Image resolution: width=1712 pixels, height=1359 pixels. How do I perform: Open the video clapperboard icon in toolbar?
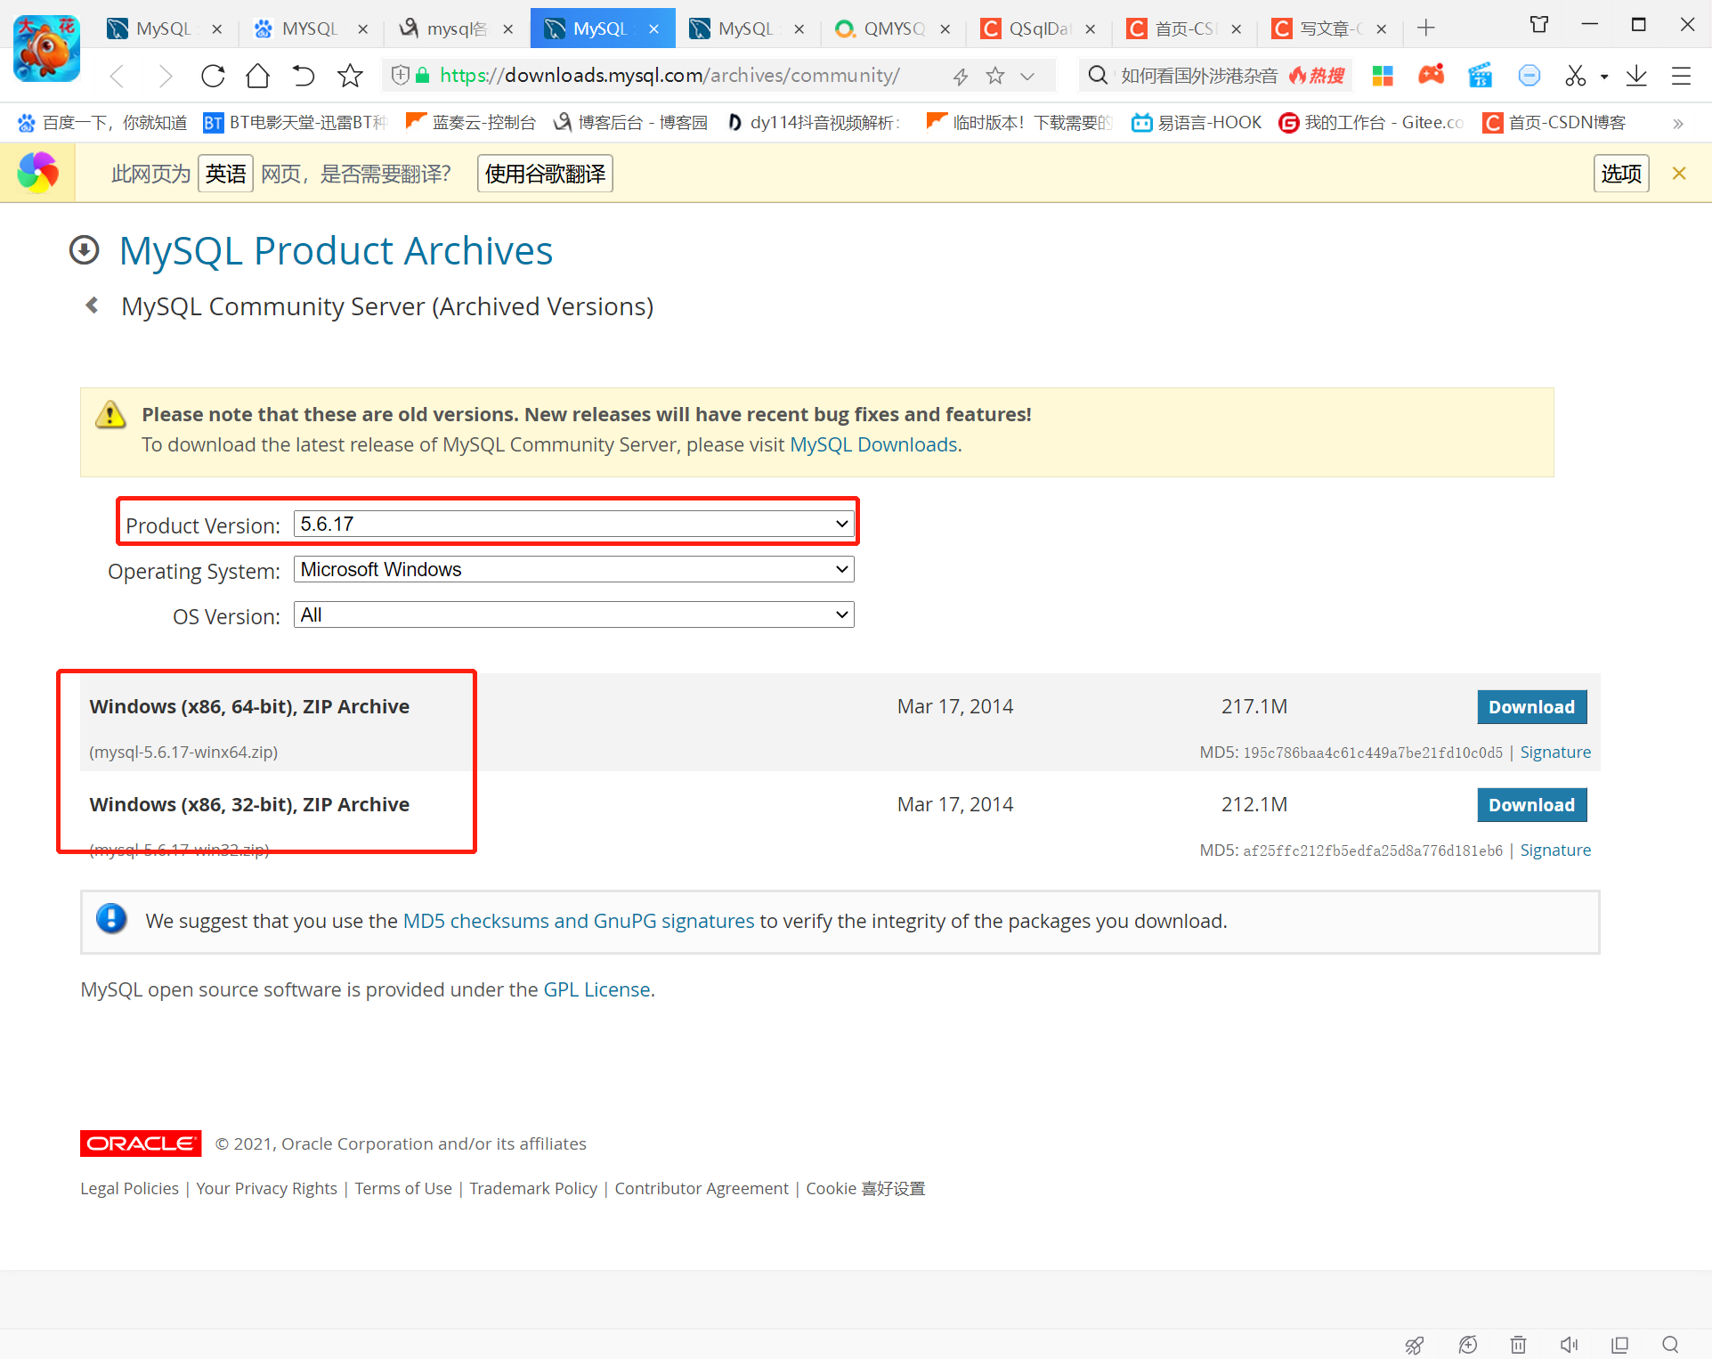1480,76
